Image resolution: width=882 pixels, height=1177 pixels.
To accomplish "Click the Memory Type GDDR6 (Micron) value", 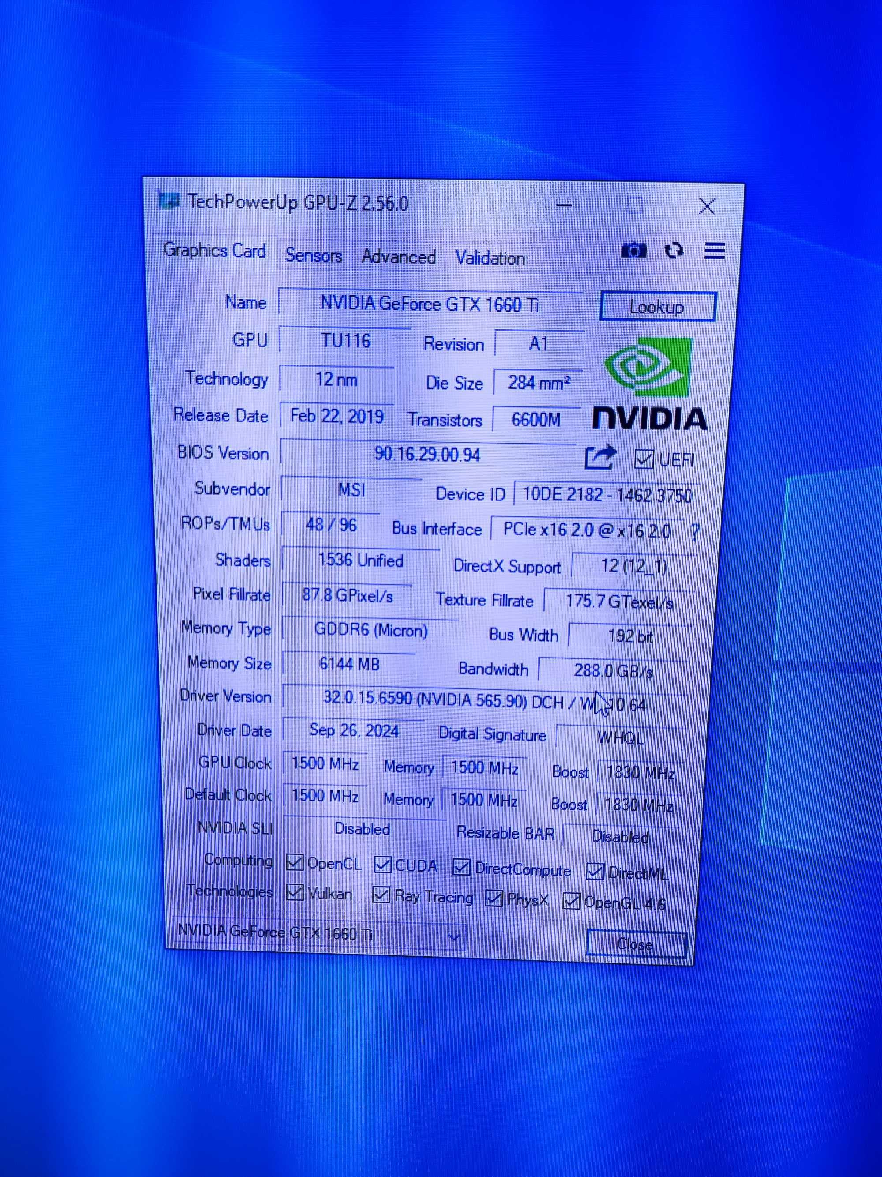I will click(370, 630).
